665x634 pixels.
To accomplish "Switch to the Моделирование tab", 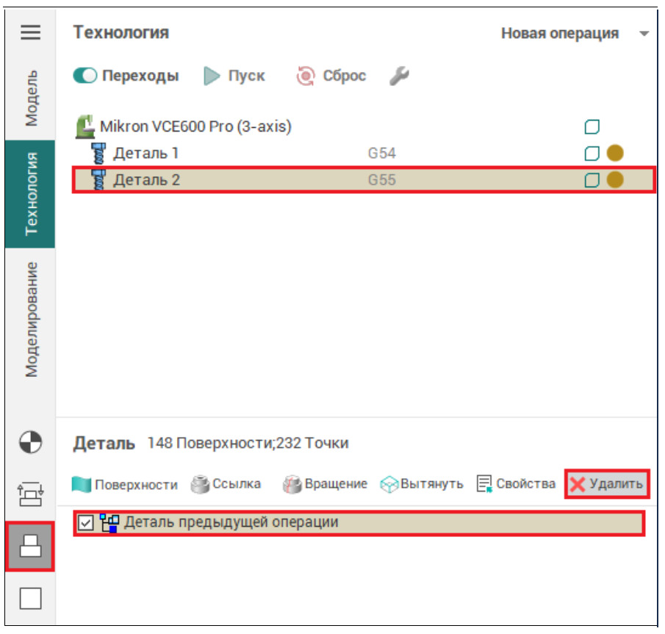I will pyautogui.click(x=31, y=319).
